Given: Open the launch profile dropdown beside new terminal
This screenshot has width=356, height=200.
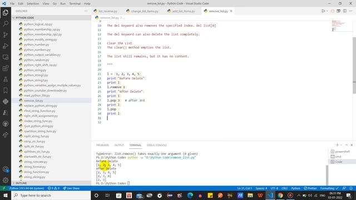Looking at the screenshot, I should (x=341, y=145).
